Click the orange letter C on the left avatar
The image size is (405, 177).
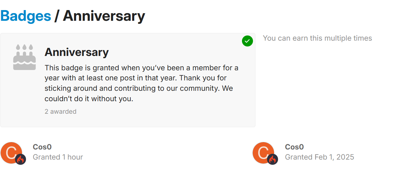click(11, 153)
